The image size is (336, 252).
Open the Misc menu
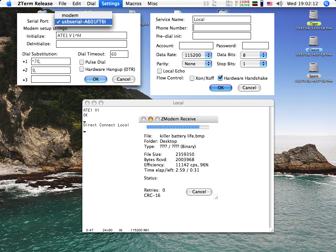[153, 4]
